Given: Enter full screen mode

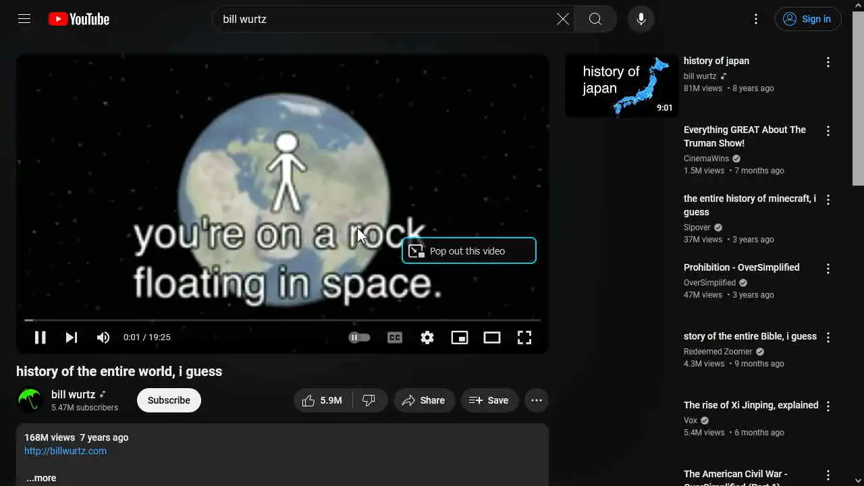Looking at the screenshot, I should [x=524, y=337].
